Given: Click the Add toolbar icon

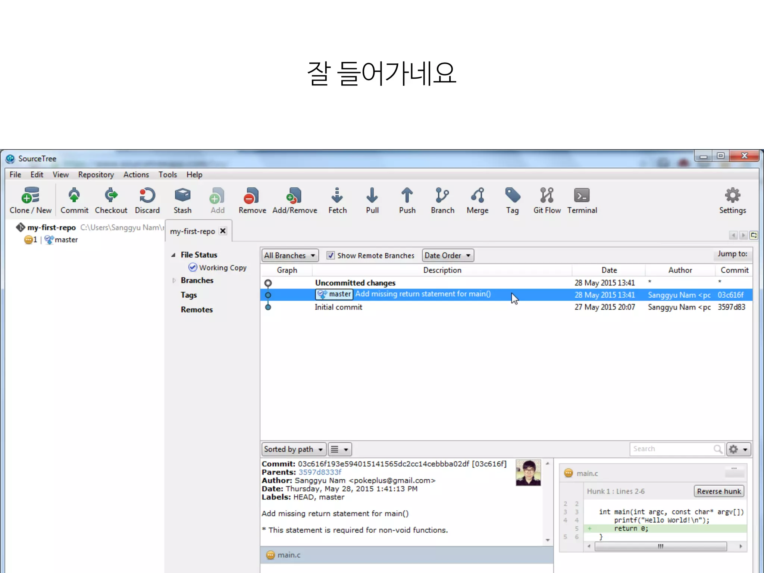Looking at the screenshot, I should pos(217,200).
